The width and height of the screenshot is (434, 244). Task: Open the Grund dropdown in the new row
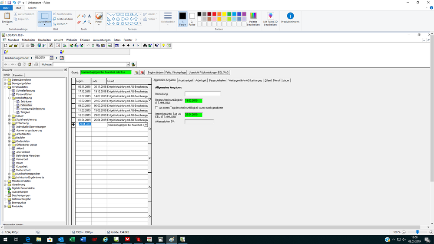tap(146, 125)
